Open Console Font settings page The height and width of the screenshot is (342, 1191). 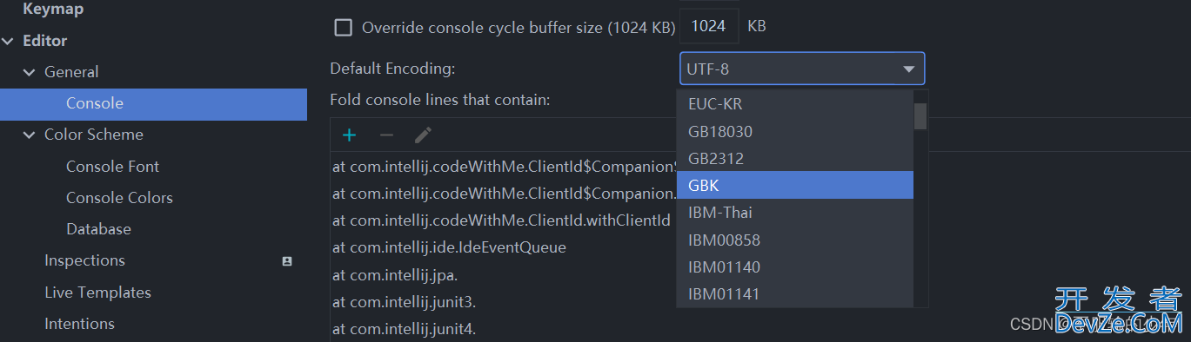112,167
